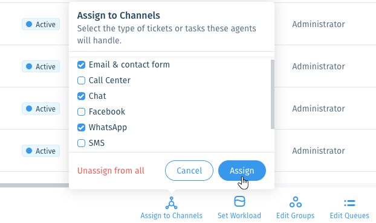Viewport: 376px width, 223px height.
Task: Click the last row's Active badge
Action: click(x=41, y=151)
